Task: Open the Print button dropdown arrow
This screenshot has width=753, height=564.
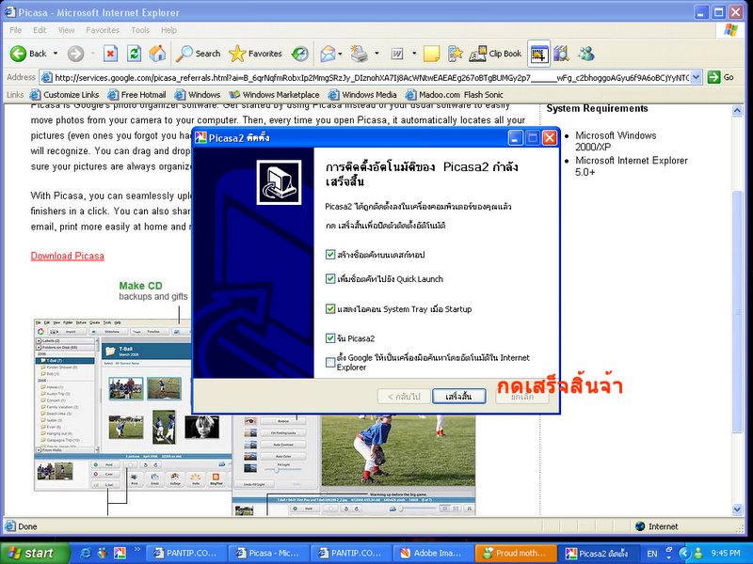Action: coord(376,54)
